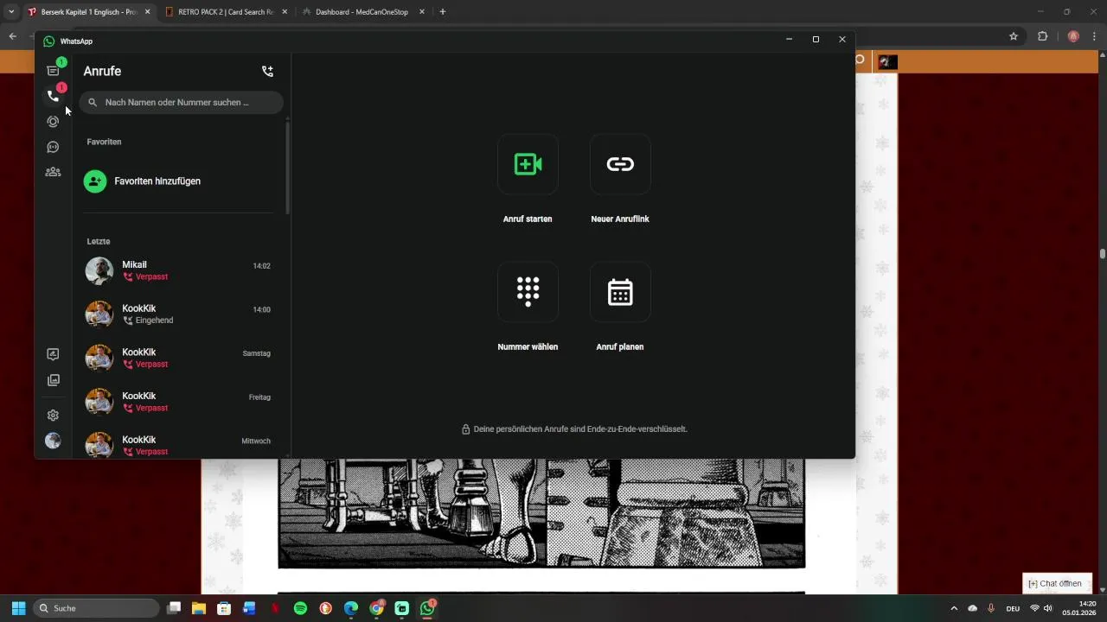
Task: Open Chrome tab search dropdown
Action: pyautogui.click(x=10, y=12)
